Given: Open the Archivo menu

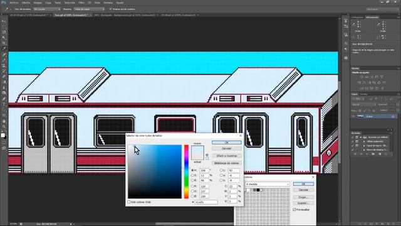Looking at the screenshot, I should (14, 3).
